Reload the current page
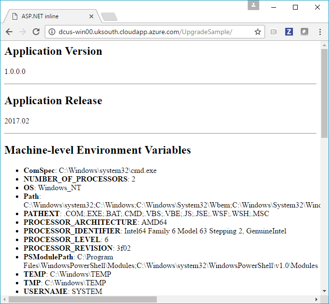The width and height of the screenshot is (329, 304). click(x=36, y=32)
